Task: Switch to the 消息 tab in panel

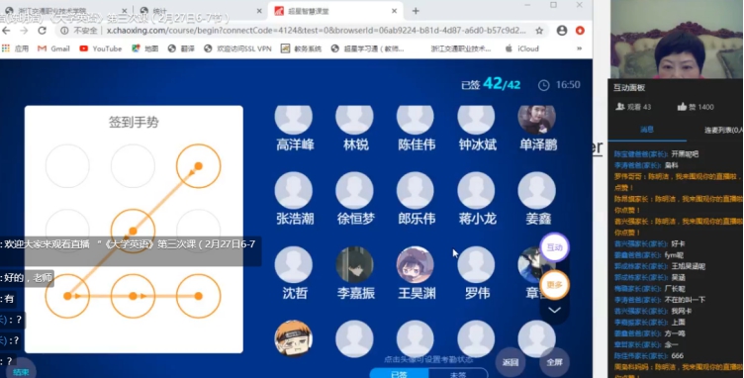Action: point(647,130)
